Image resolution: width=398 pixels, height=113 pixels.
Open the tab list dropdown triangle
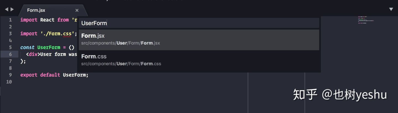(391, 9)
